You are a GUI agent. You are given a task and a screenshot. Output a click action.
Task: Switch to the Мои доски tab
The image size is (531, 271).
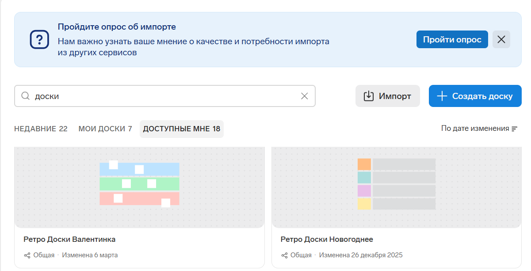point(105,129)
